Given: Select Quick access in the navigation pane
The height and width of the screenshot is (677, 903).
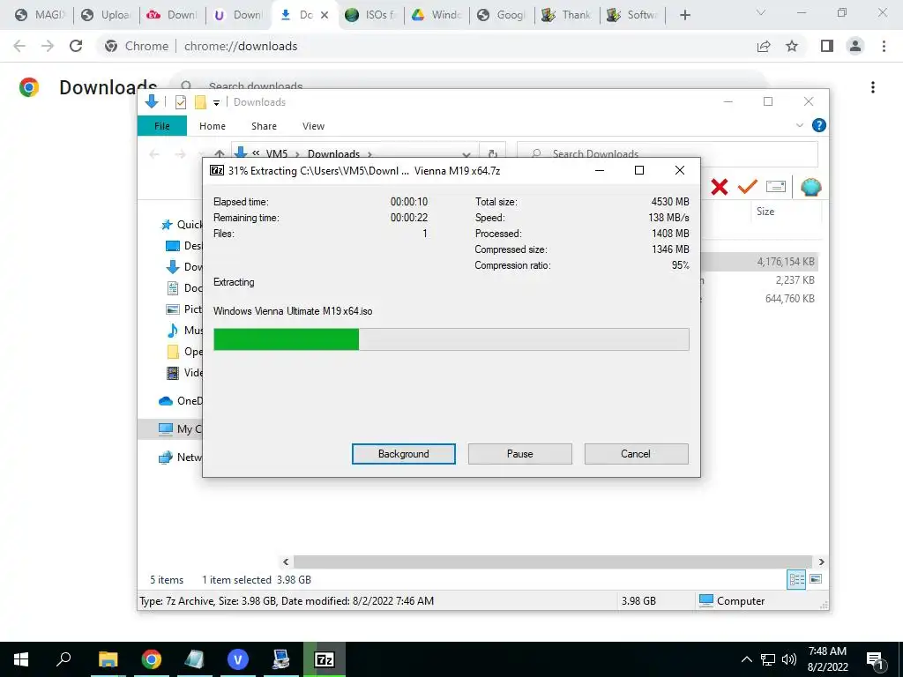Looking at the screenshot, I should coord(182,225).
